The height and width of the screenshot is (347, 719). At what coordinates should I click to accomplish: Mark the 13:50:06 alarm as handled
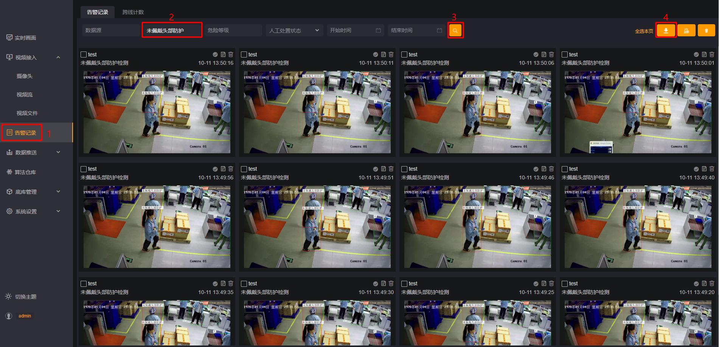(x=536, y=54)
